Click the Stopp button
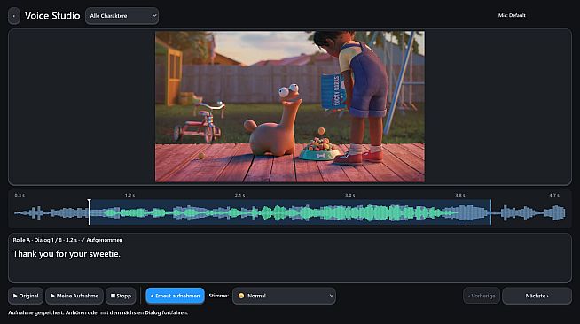Screen dimensions: 580x324 click(121, 296)
